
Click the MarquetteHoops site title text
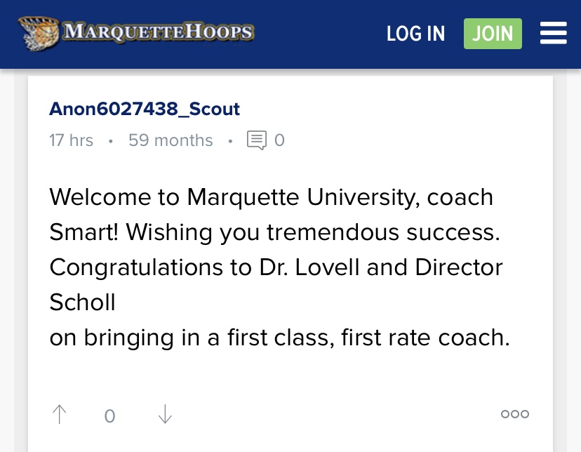click(x=158, y=32)
